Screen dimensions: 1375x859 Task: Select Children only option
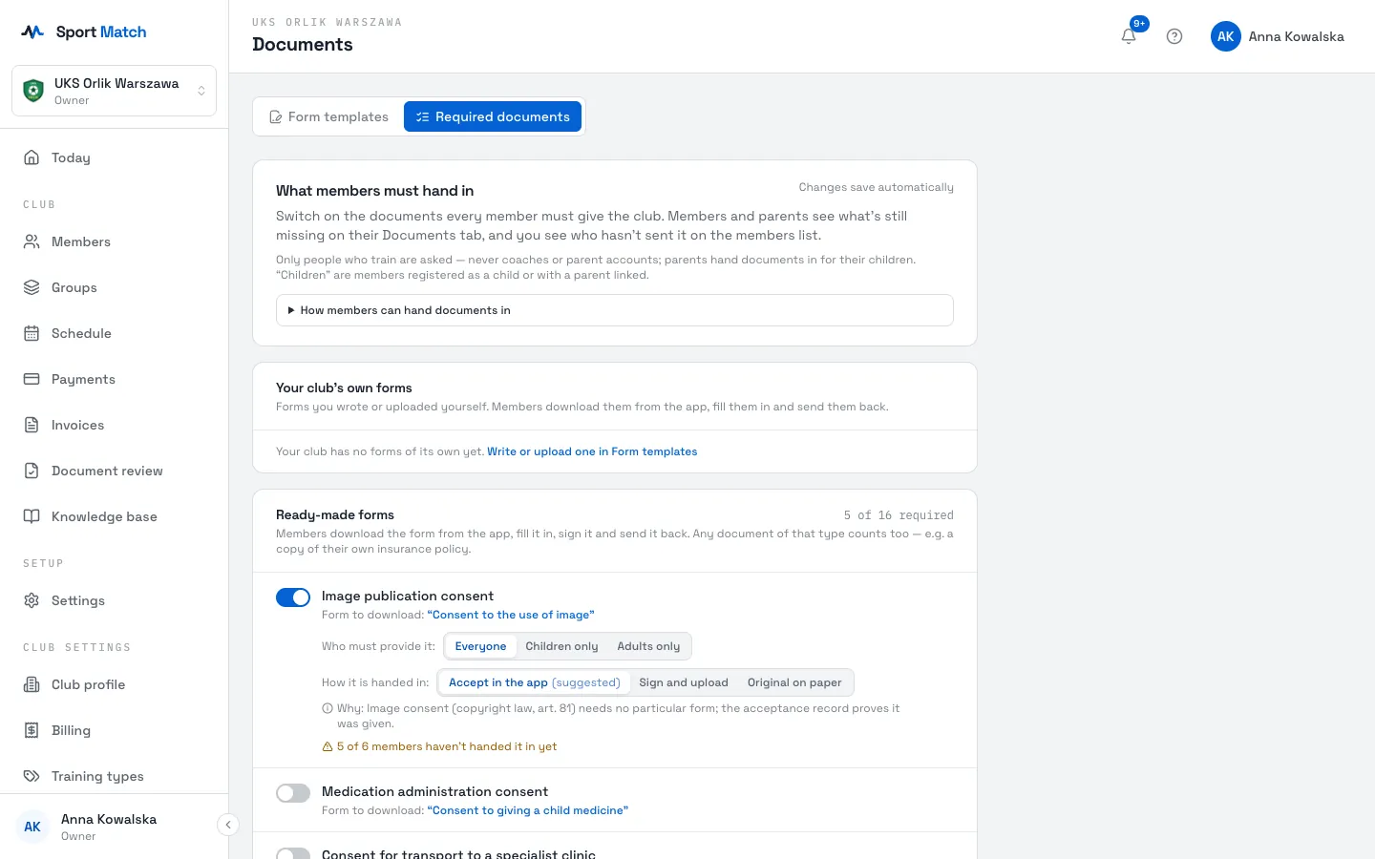561,646
